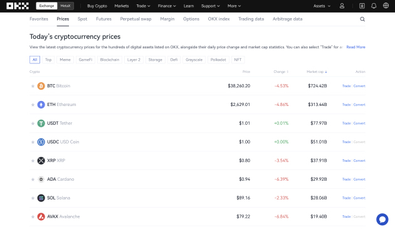Switch to the Perpetual swap tab
This screenshot has width=395, height=229.
pyautogui.click(x=135, y=19)
